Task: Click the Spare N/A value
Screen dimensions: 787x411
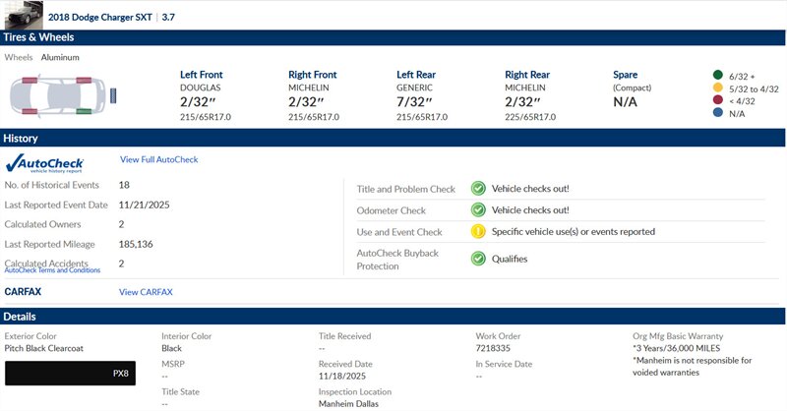Action: [625, 102]
